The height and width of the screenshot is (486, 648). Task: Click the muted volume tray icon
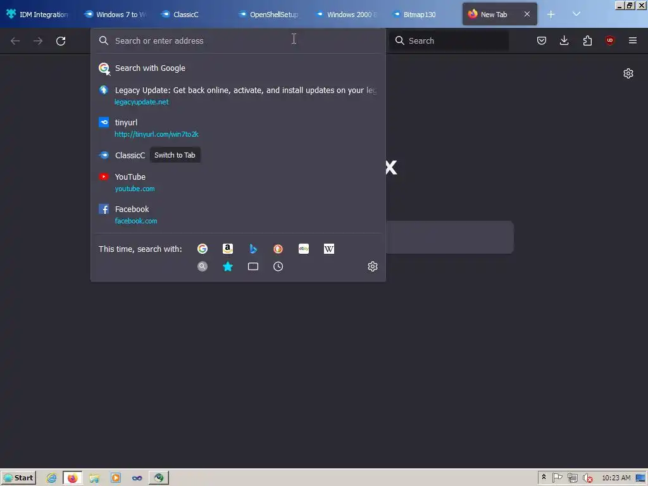[x=588, y=478]
